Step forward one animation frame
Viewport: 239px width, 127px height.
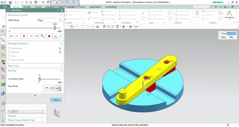30,36
